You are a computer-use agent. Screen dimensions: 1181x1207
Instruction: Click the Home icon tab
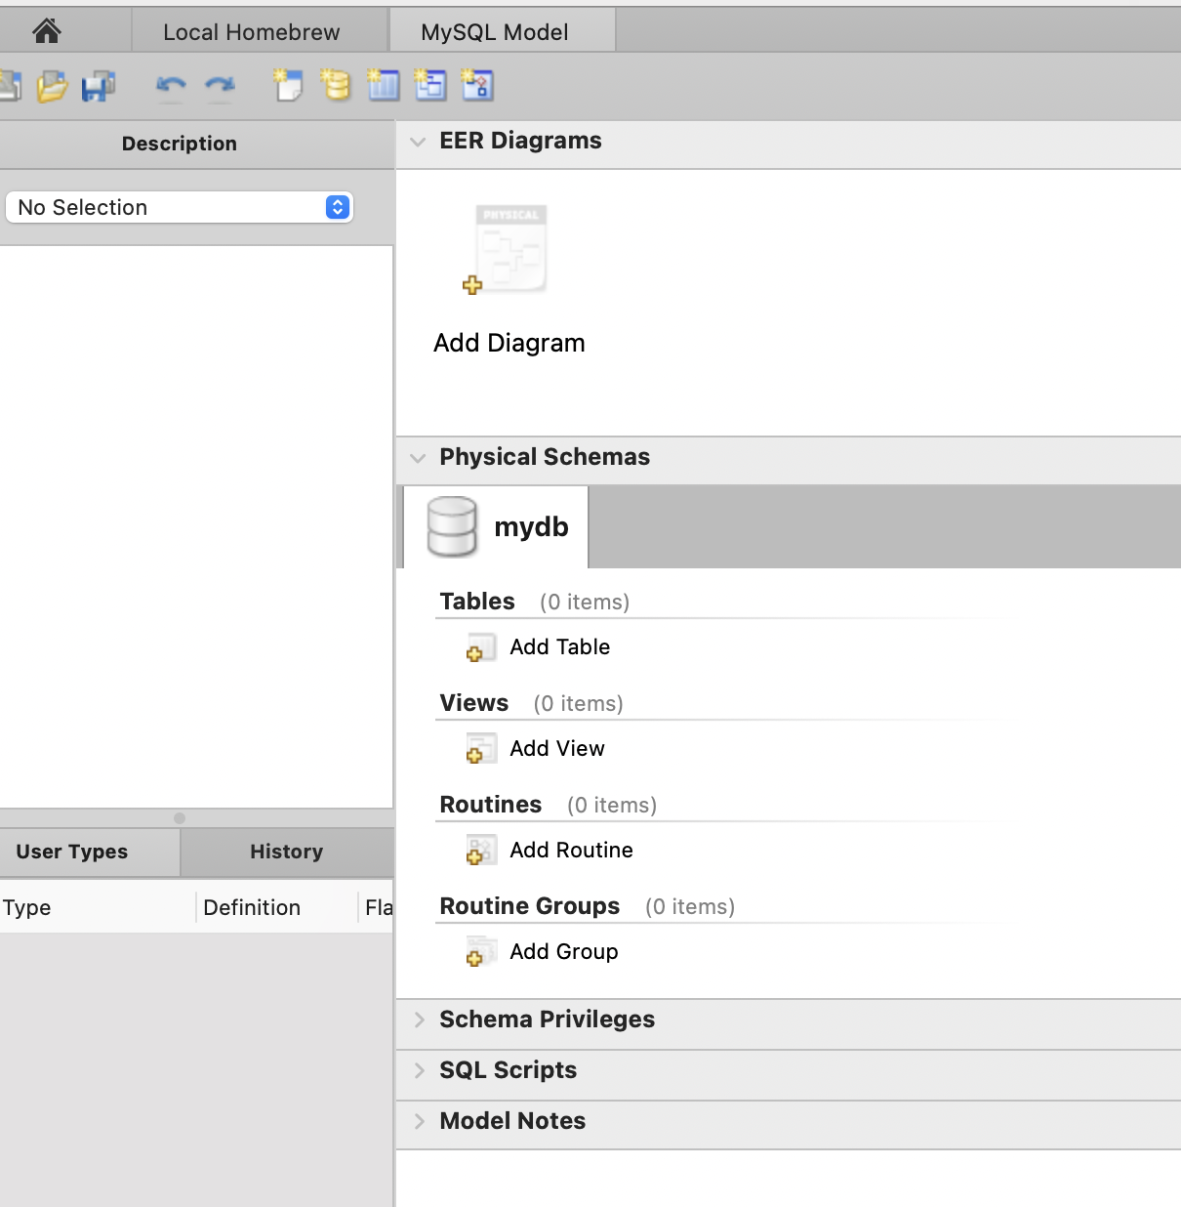46,32
